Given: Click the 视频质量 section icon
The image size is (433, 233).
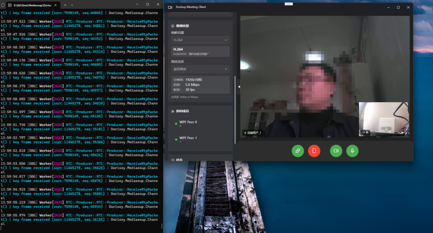Looking at the screenshot, I should [172, 26].
